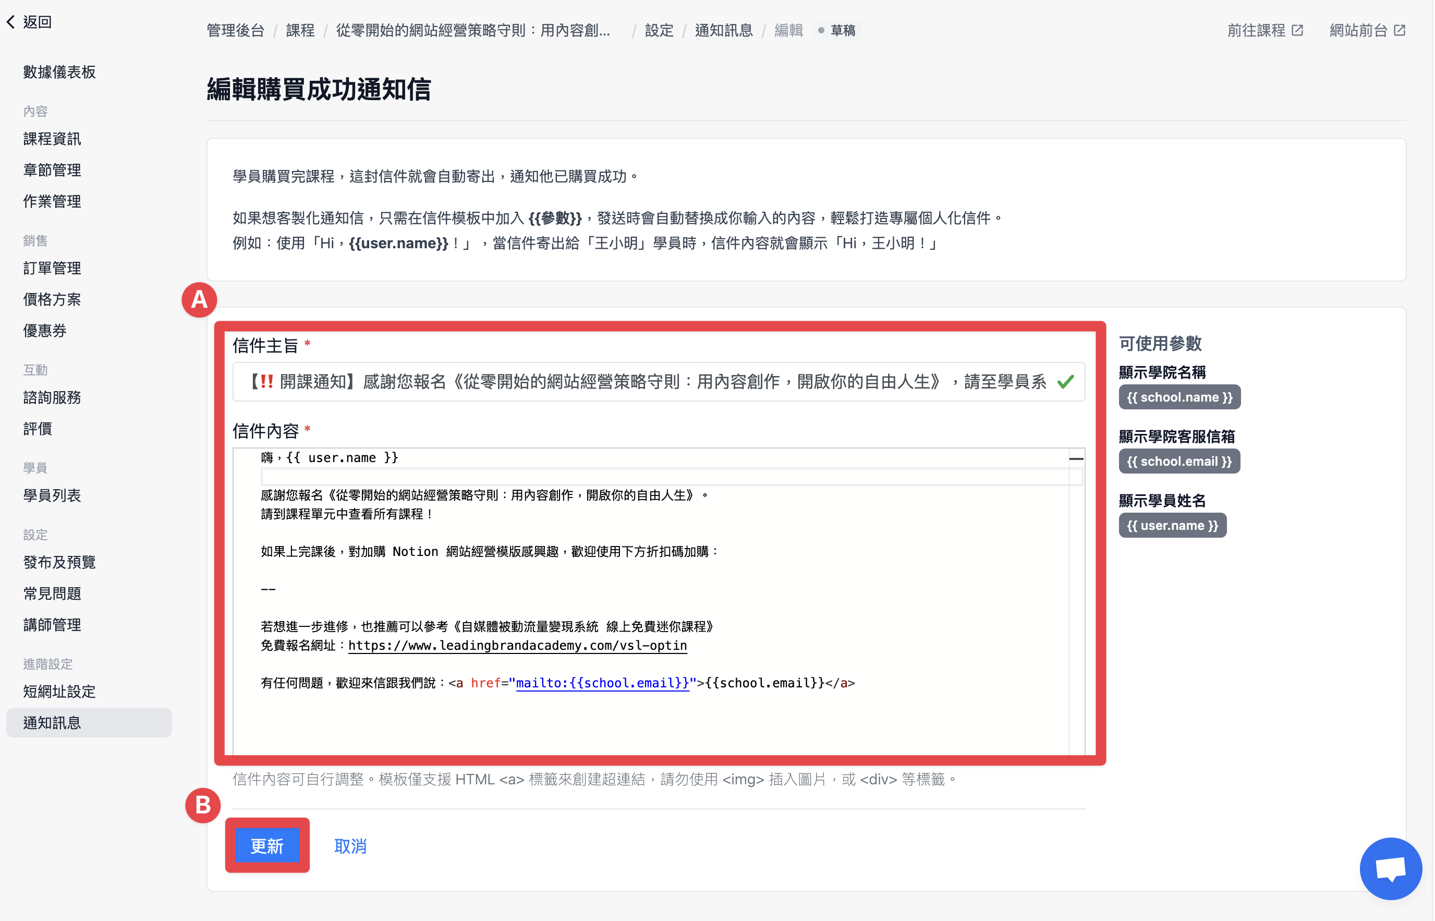
Task: Open 學員列表 from the sidebar
Action: tap(52, 495)
